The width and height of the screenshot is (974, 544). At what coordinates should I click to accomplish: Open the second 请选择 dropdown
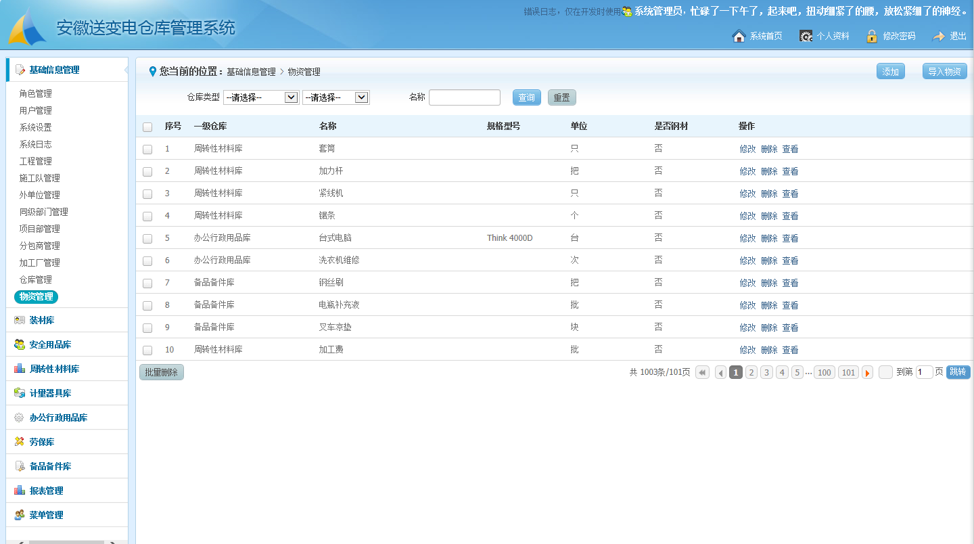point(335,97)
